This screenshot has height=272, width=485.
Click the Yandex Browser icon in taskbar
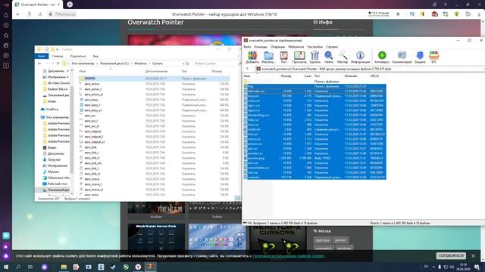138,267
